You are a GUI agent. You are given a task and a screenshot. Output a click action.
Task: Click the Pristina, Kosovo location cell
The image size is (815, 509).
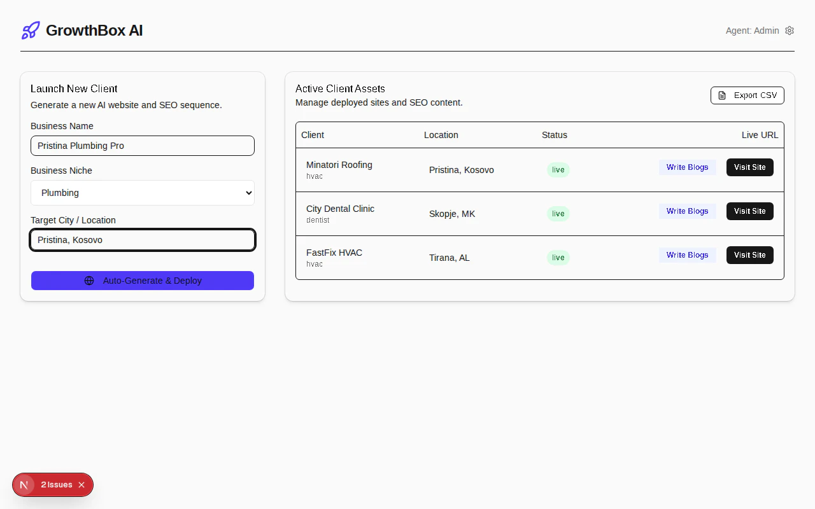coord(462,170)
